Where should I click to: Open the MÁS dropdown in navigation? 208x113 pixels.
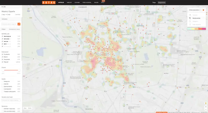pos(103,2)
